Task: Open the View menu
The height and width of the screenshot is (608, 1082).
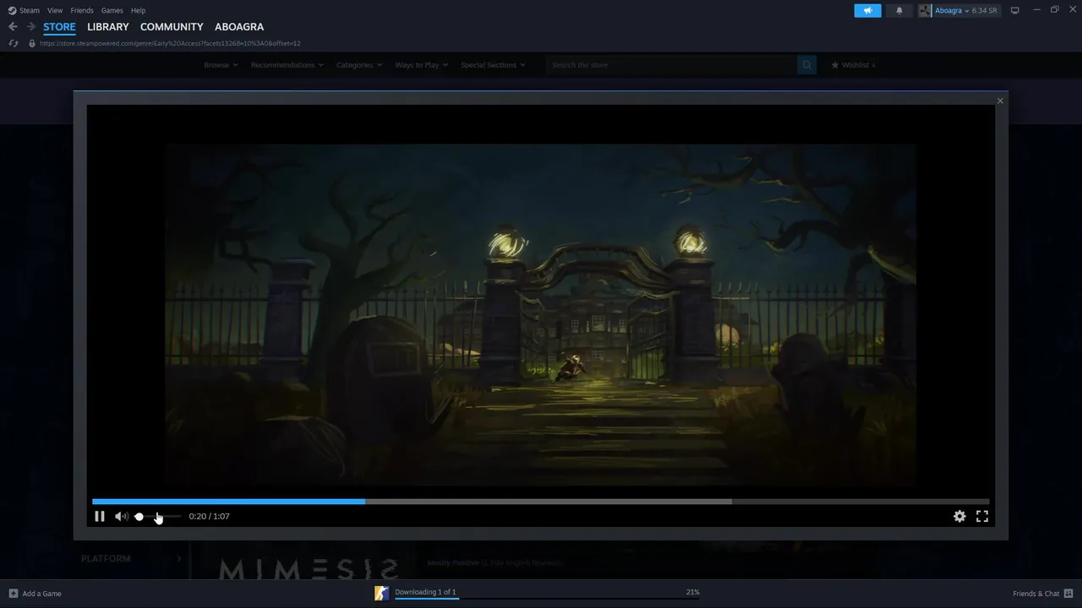Action: (x=55, y=10)
